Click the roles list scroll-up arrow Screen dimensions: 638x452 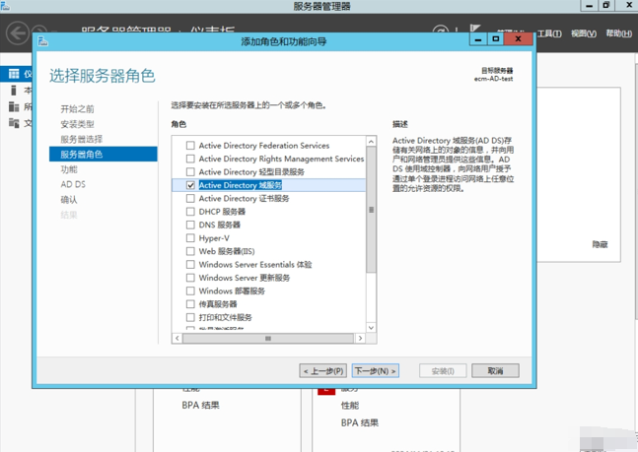[x=371, y=142]
